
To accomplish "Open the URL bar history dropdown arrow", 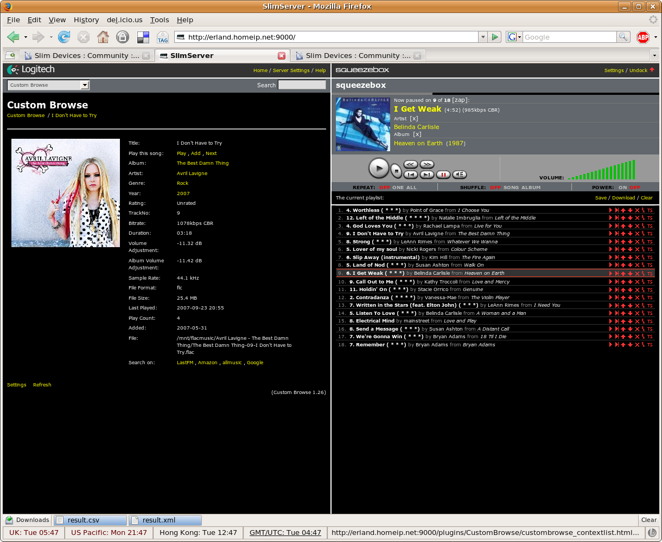I will pos(482,37).
